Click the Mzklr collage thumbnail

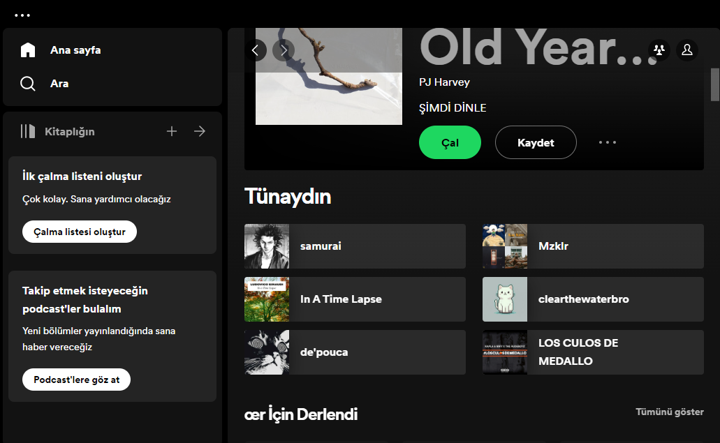click(505, 246)
